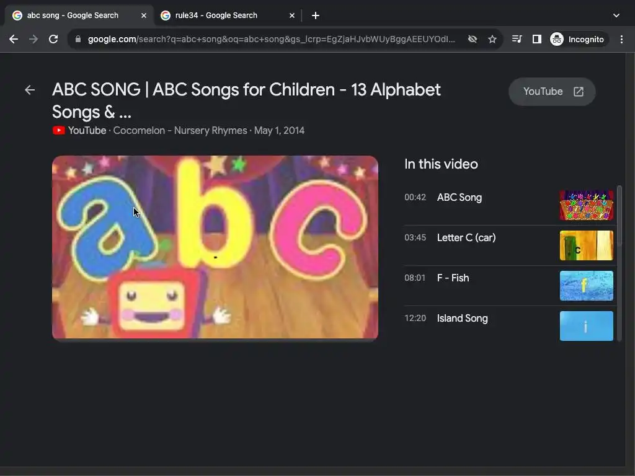This screenshot has width=635, height=476.
Task: Open third-party cookie blocking eye icon
Action: [473, 39]
